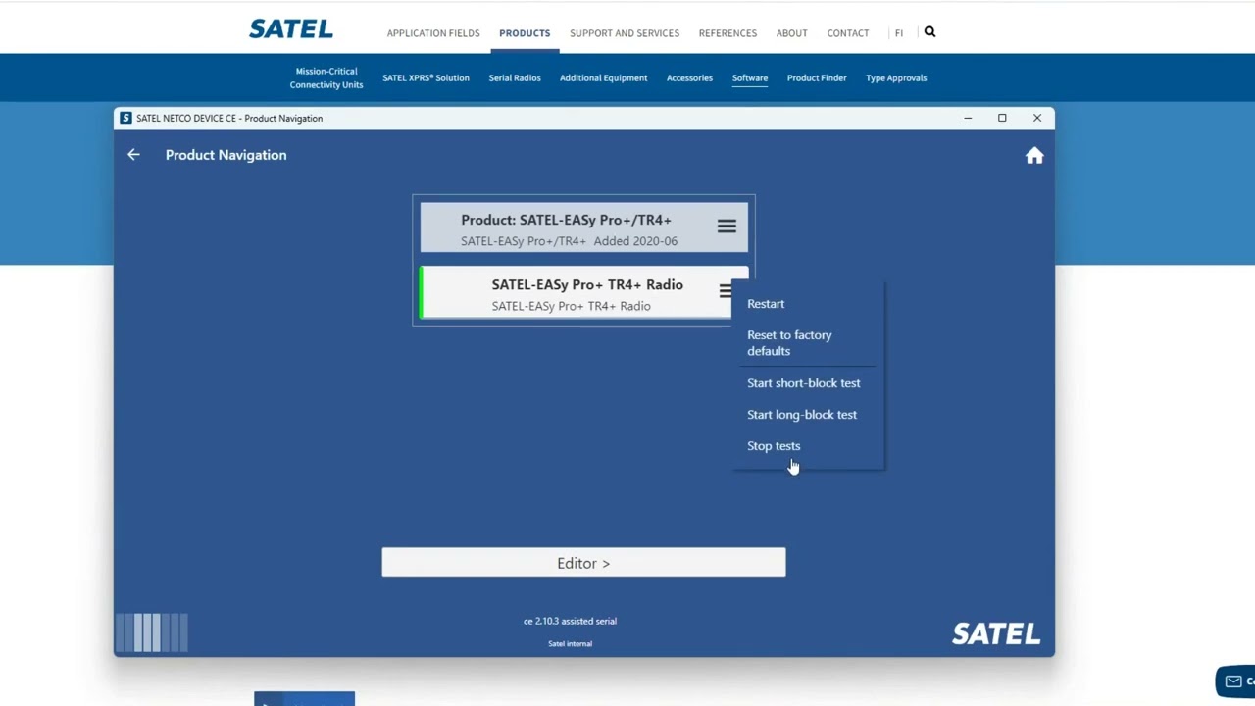Image resolution: width=1255 pixels, height=706 pixels.
Task: Open the Application Fields website menu
Action: point(433,33)
